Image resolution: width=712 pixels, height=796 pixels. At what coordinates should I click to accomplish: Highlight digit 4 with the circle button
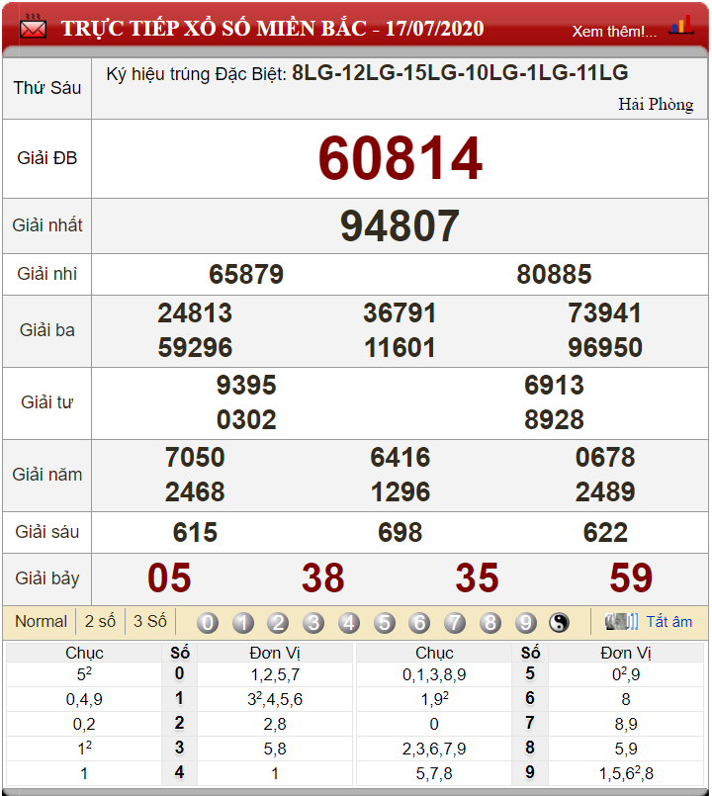click(349, 622)
